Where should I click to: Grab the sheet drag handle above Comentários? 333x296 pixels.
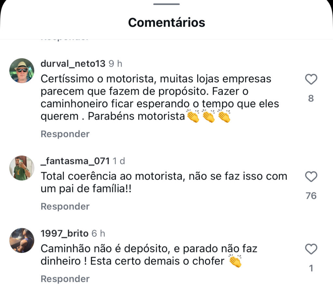[166, 4]
